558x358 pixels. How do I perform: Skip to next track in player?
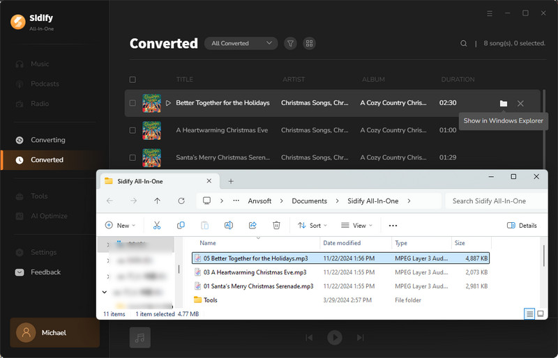tap(360, 337)
